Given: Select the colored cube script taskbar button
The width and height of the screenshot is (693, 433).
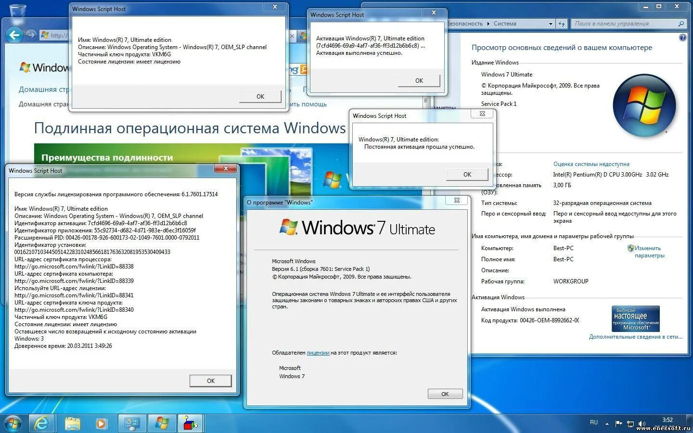Looking at the screenshot, I should (191, 423).
